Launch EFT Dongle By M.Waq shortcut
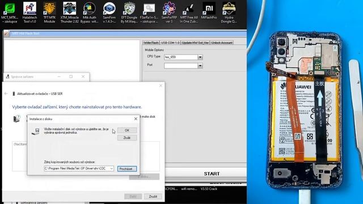 [x=129, y=12]
